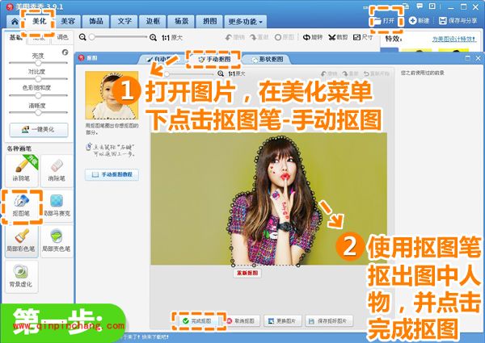485x343 pixels.
Task: Select the 抠图笔 cutout tool
Action: coord(21,206)
